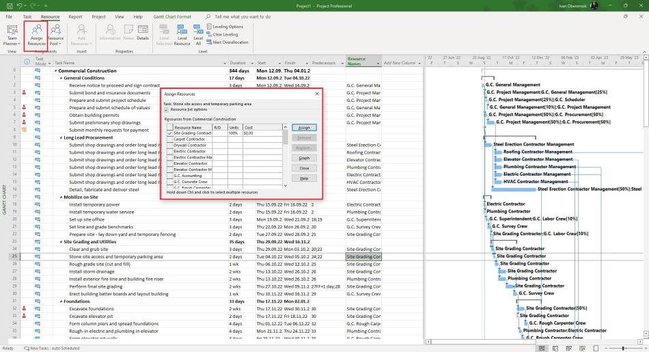
Task: Open Leveling Options
Action: pyautogui.click(x=225, y=27)
